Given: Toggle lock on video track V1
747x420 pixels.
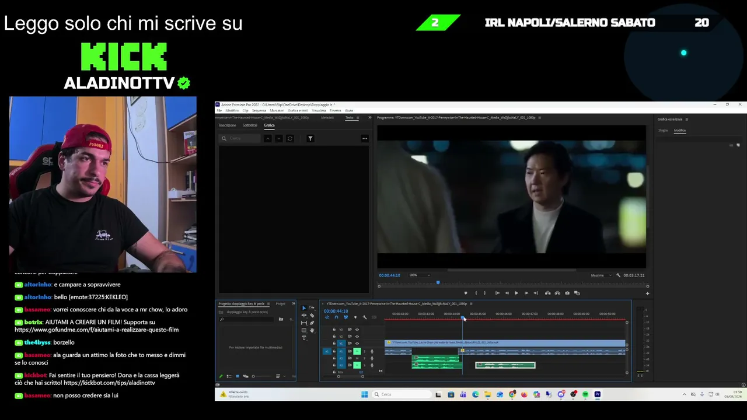Looking at the screenshot, I should pyautogui.click(x=334, y=344).
